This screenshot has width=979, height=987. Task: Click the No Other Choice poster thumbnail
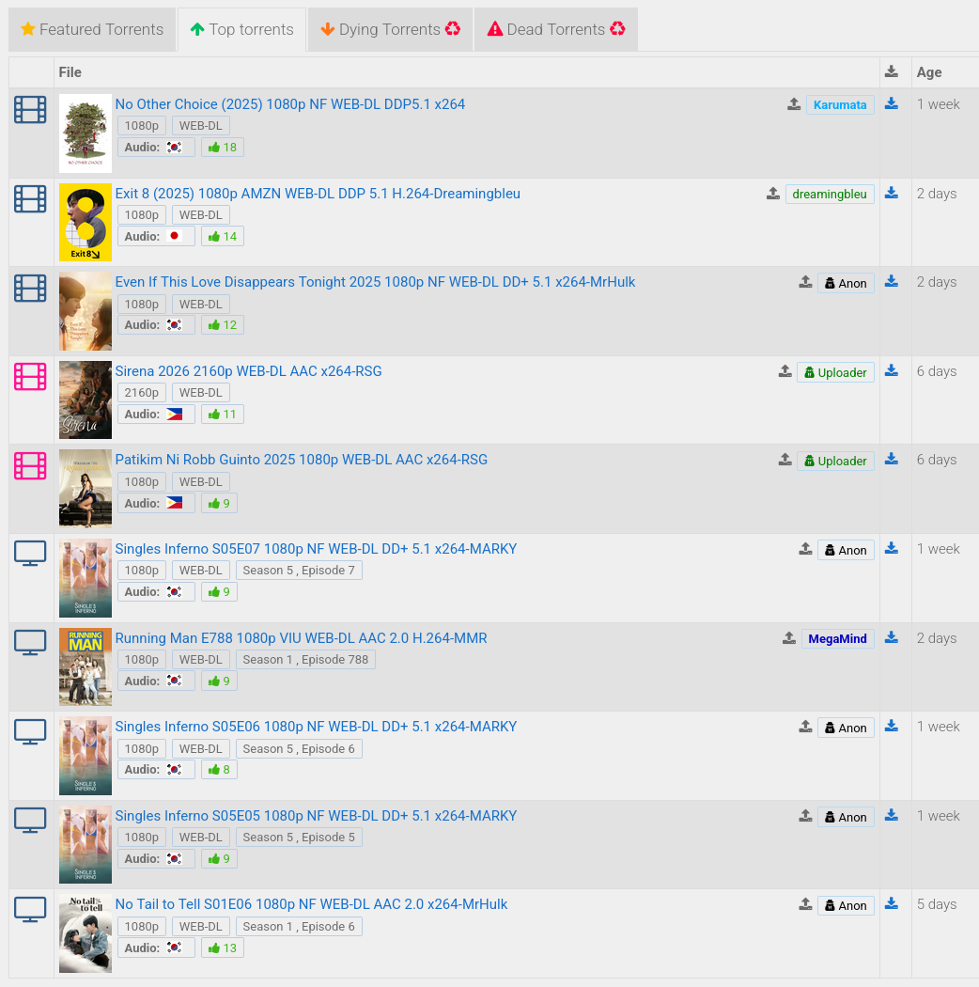85,133
